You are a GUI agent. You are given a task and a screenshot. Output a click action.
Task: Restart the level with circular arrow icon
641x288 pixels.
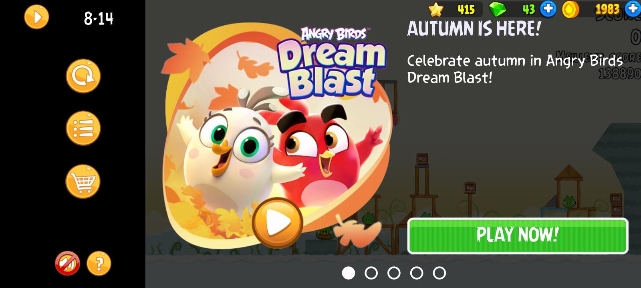tap(83, 76)
